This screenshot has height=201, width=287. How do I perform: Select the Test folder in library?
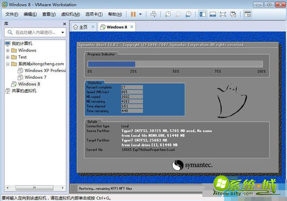coord(22,57)
